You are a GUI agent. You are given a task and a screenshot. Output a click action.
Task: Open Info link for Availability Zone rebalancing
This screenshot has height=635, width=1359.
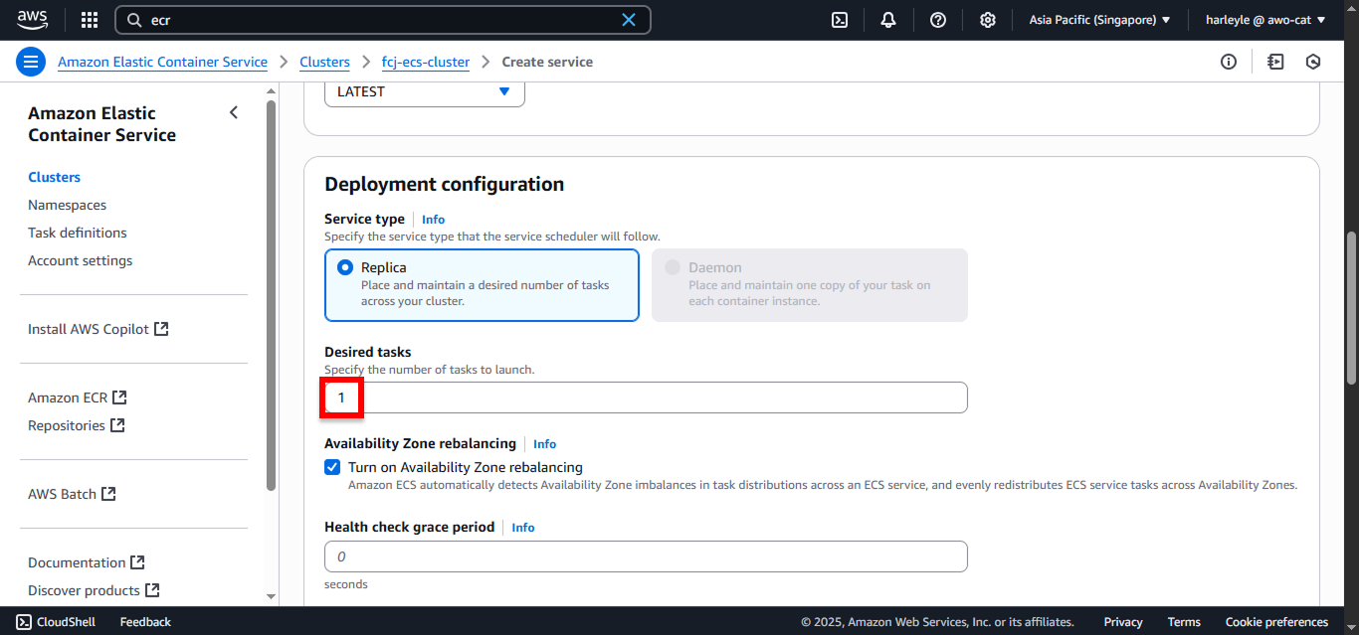pos(544,444)
